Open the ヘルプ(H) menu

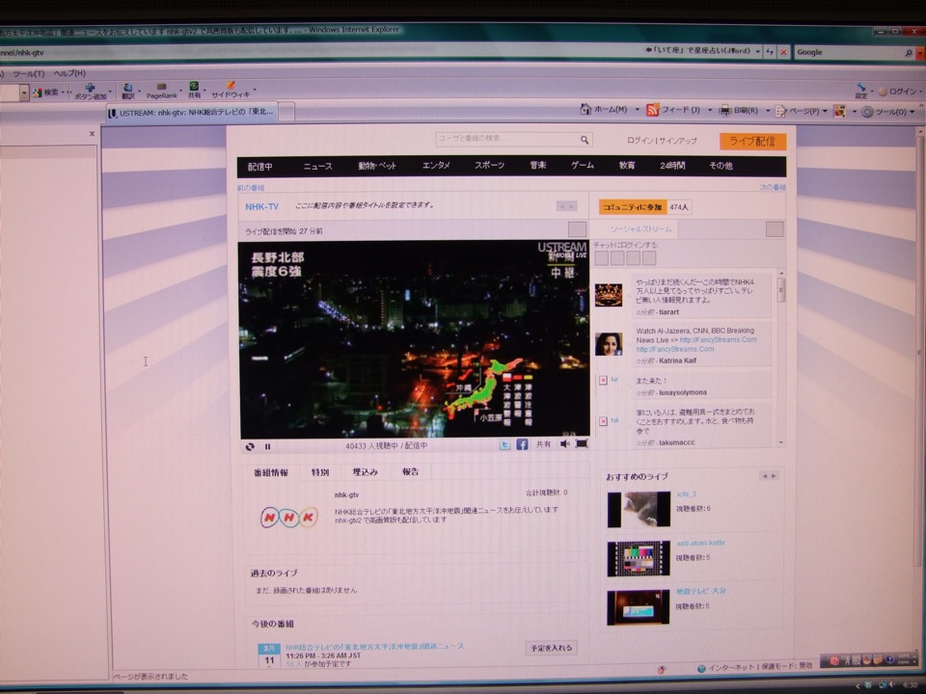tap(69, 73)
